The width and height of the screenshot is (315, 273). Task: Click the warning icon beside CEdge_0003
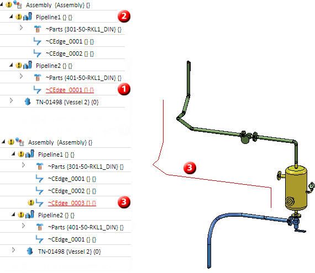[31, 202]
